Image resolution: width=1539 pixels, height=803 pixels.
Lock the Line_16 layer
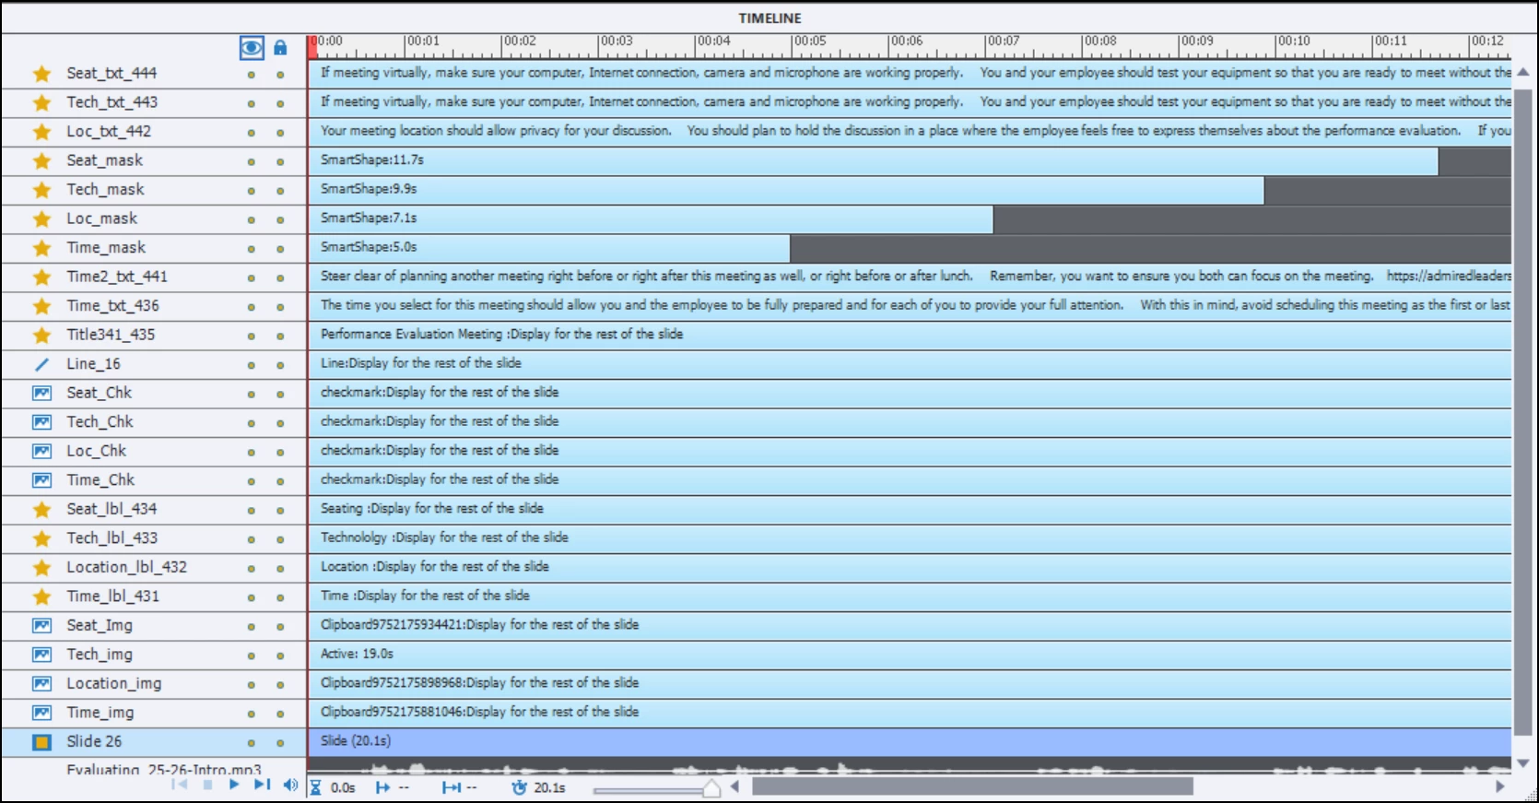(x=280, y=365)
